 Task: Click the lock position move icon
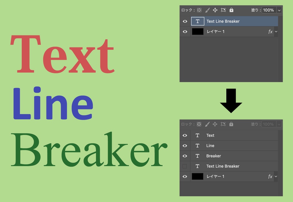215,10
